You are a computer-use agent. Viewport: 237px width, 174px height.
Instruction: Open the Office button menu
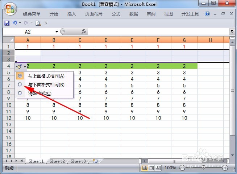click(10, 9)
